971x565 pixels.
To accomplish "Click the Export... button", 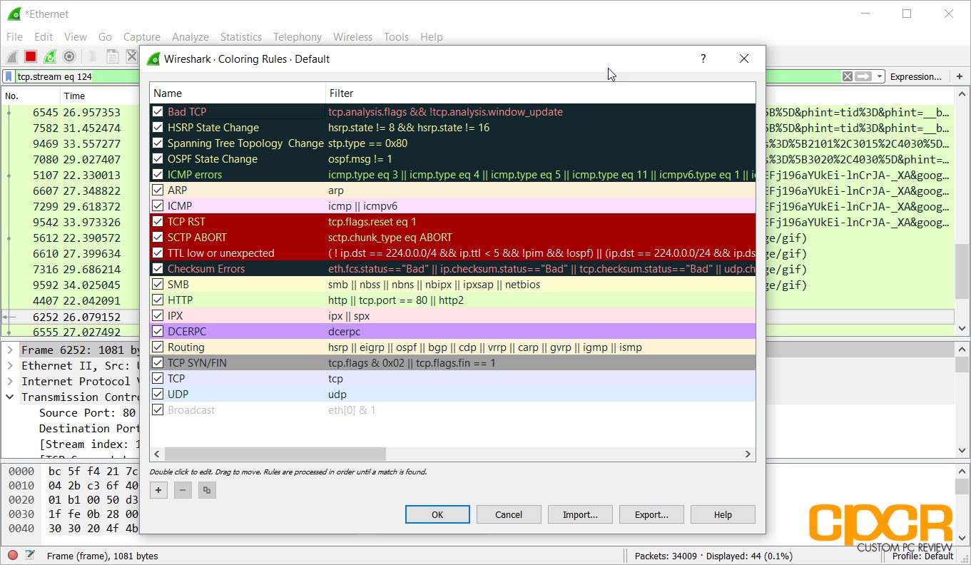I will [x=651, y=514].
